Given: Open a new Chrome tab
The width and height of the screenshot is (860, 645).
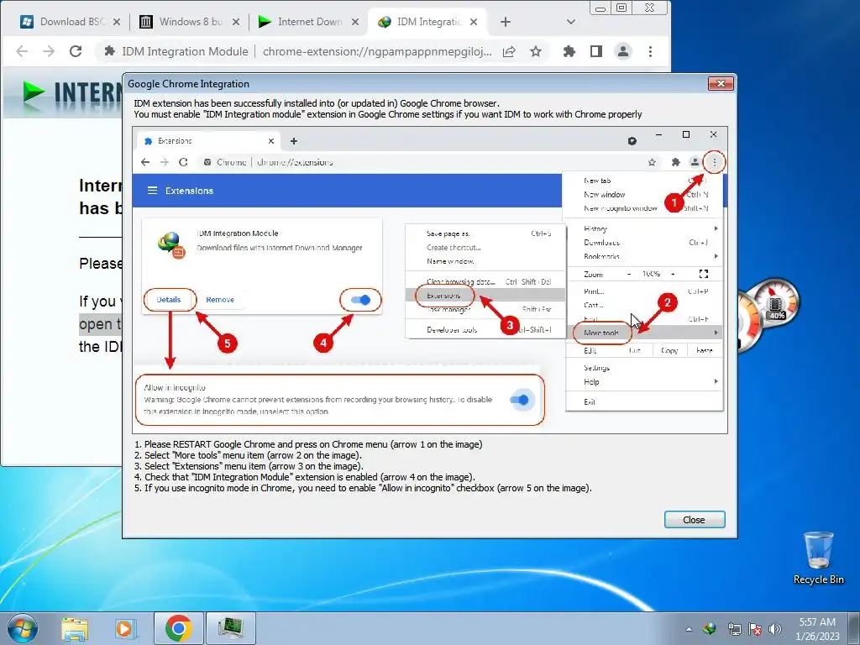Looking at the screenshot, I should [505, 22].
